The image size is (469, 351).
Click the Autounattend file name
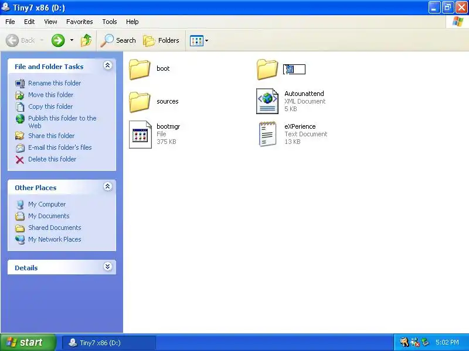point(304,94)
